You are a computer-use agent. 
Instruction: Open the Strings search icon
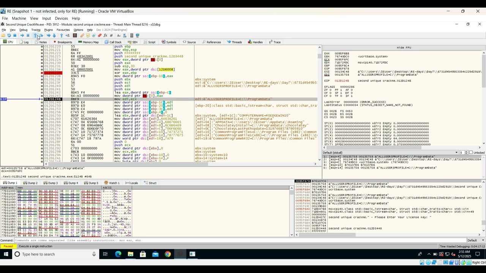click(118, 35)
